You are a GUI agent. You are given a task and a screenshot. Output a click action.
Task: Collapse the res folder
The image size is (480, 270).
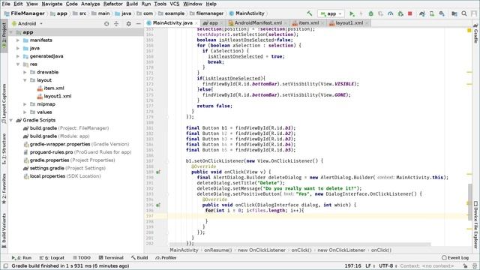[18, 64]
